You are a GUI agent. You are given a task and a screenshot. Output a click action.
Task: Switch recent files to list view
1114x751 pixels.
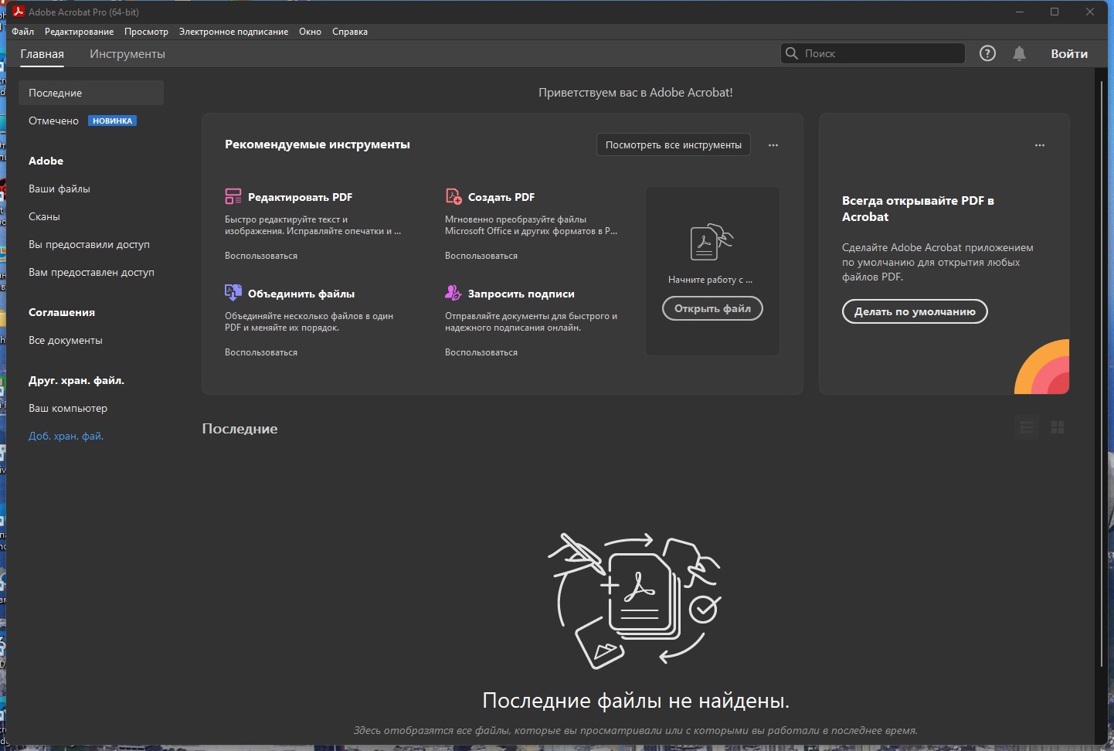coord(1027,427)
